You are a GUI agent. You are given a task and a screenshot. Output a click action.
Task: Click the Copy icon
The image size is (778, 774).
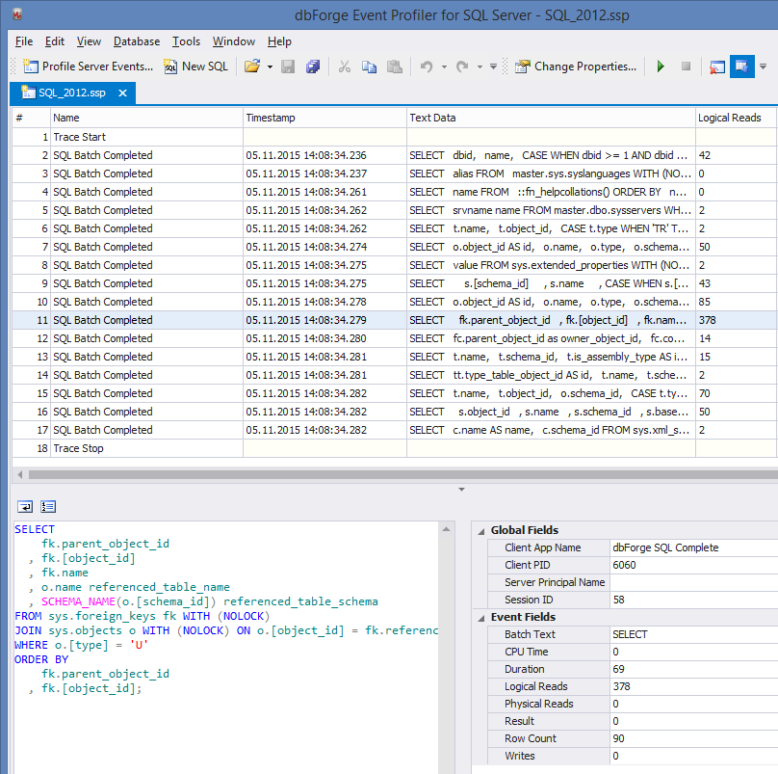click(369, 67)
